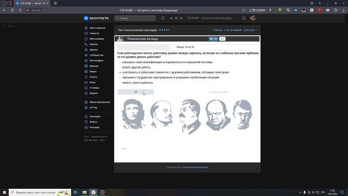The image size is (348, 196).
Task: Click the current track title in header
Action: pyautogui.click(x=209, y=18)
